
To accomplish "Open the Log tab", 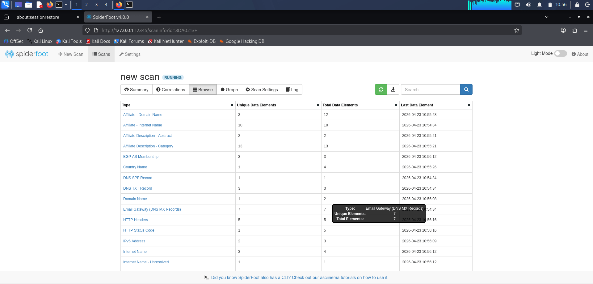I will tap(292, 89).
